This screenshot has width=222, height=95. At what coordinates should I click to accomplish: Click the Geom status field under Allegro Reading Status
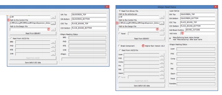196,74
